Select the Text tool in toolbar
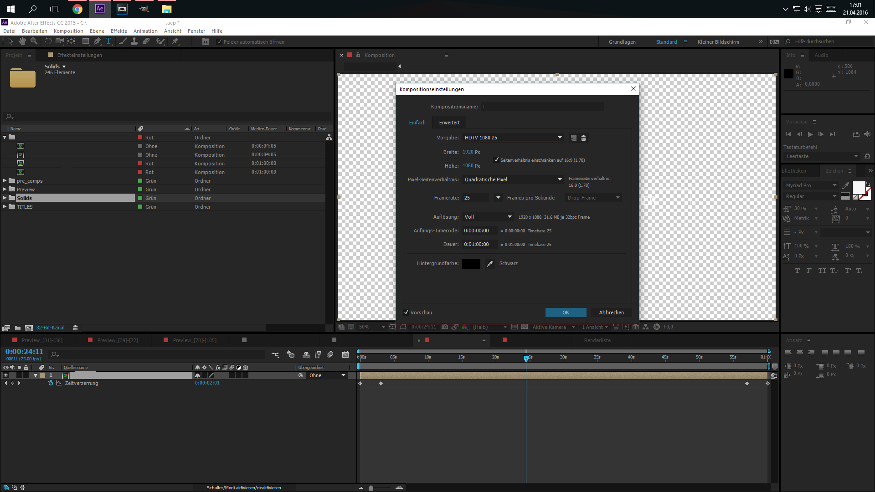The width and height of the screenshot is (875, 492). pyautogui.click(x=108, y=41)
